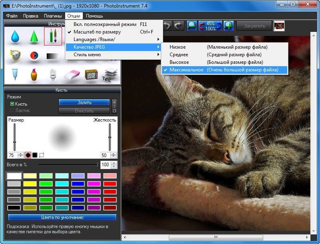Click the horizontal scrollbar thumb
320x244 pixels.
[216, 237]
